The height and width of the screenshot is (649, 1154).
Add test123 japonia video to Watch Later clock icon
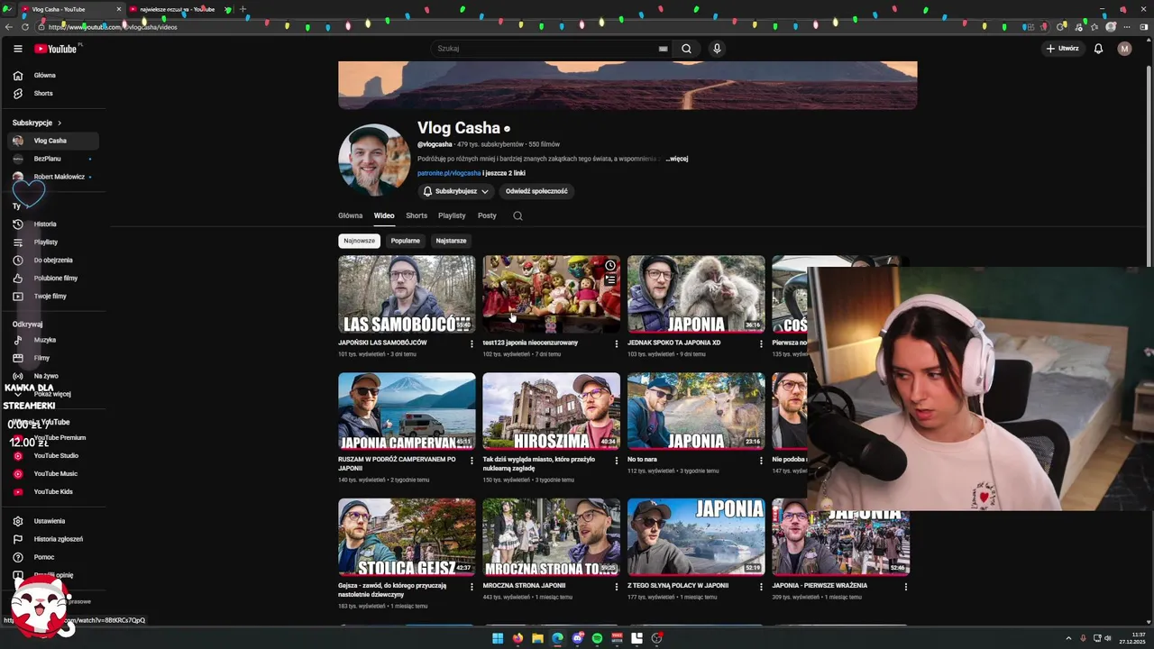click(610, 266)
